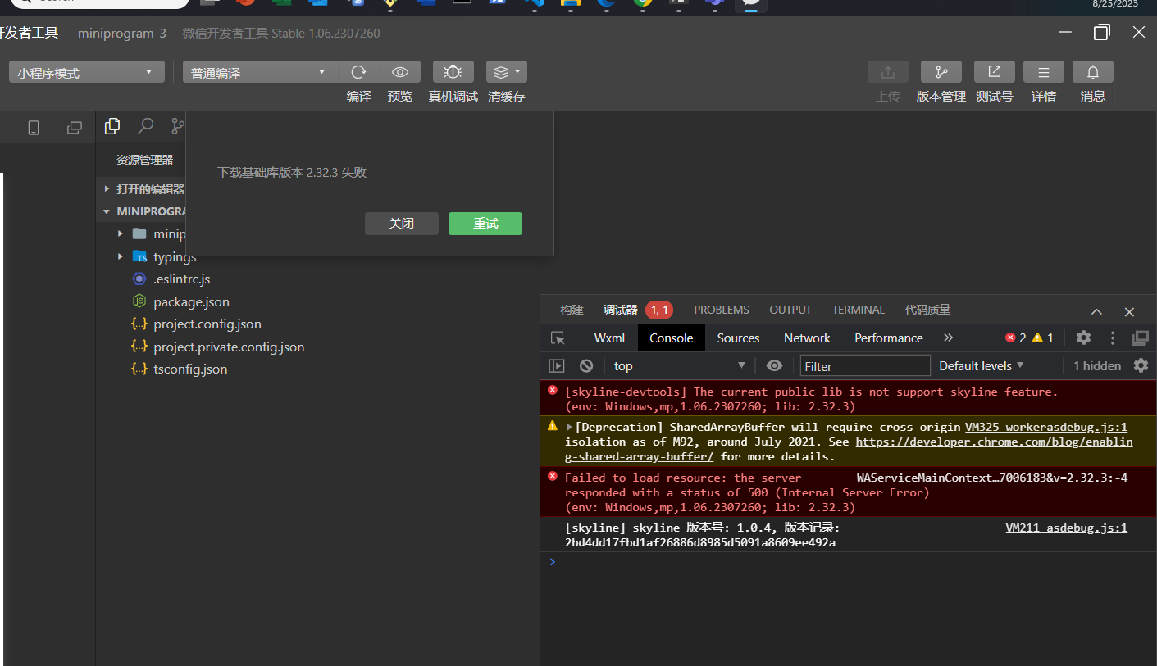Viewport: 1157px width, 666px height.
Task: Open tsconfig.json file
Action: [190, 369]
